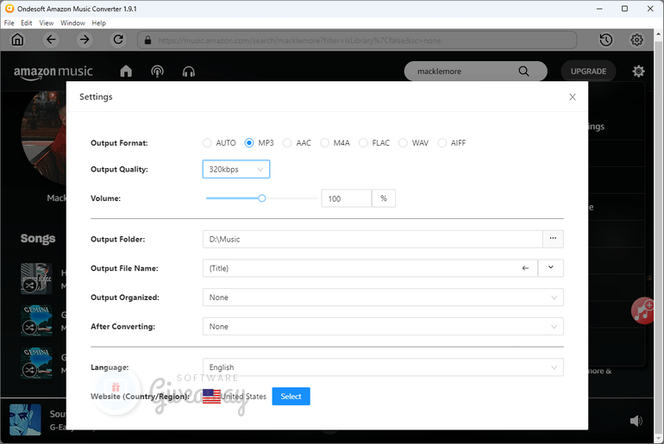Click the UPGRADE button
Image resolution: width=664 pixels, height=444 pixels.
[588, 71]
